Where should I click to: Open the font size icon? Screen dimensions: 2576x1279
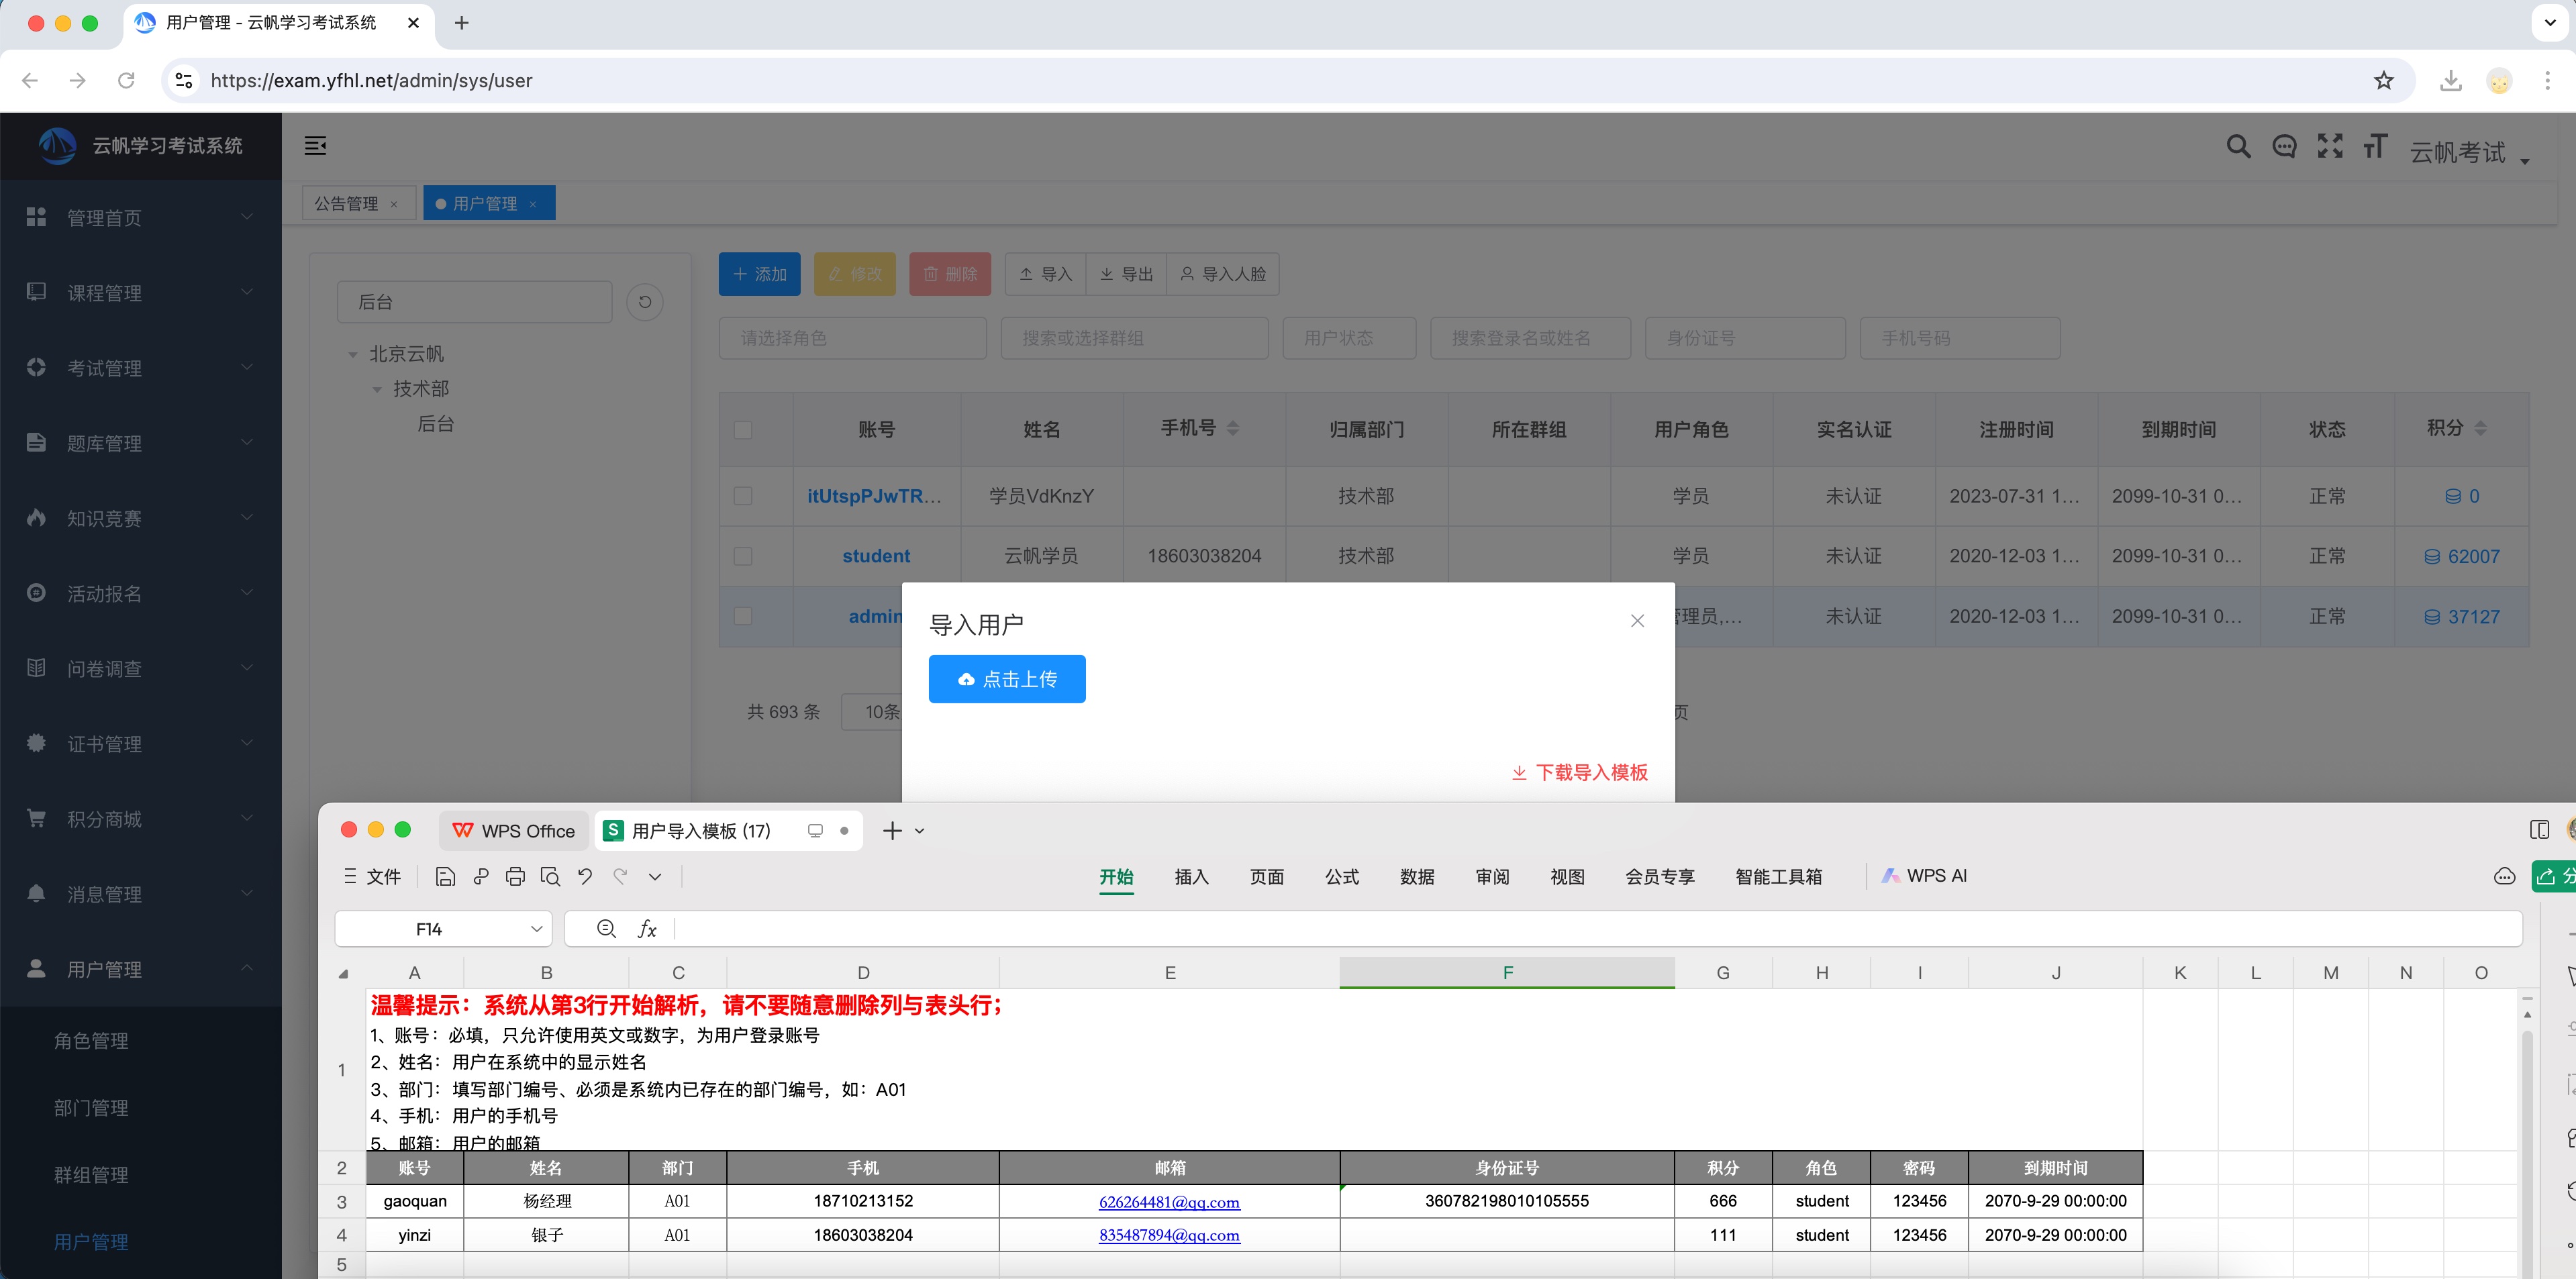[x=2376, y=146]
